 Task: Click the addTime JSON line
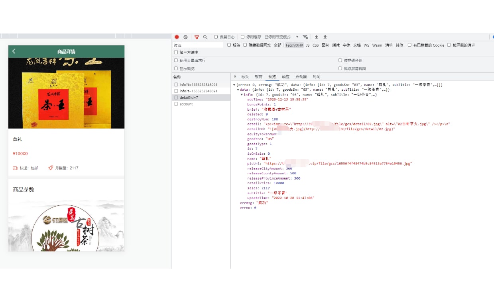click(x=278, y=100)
